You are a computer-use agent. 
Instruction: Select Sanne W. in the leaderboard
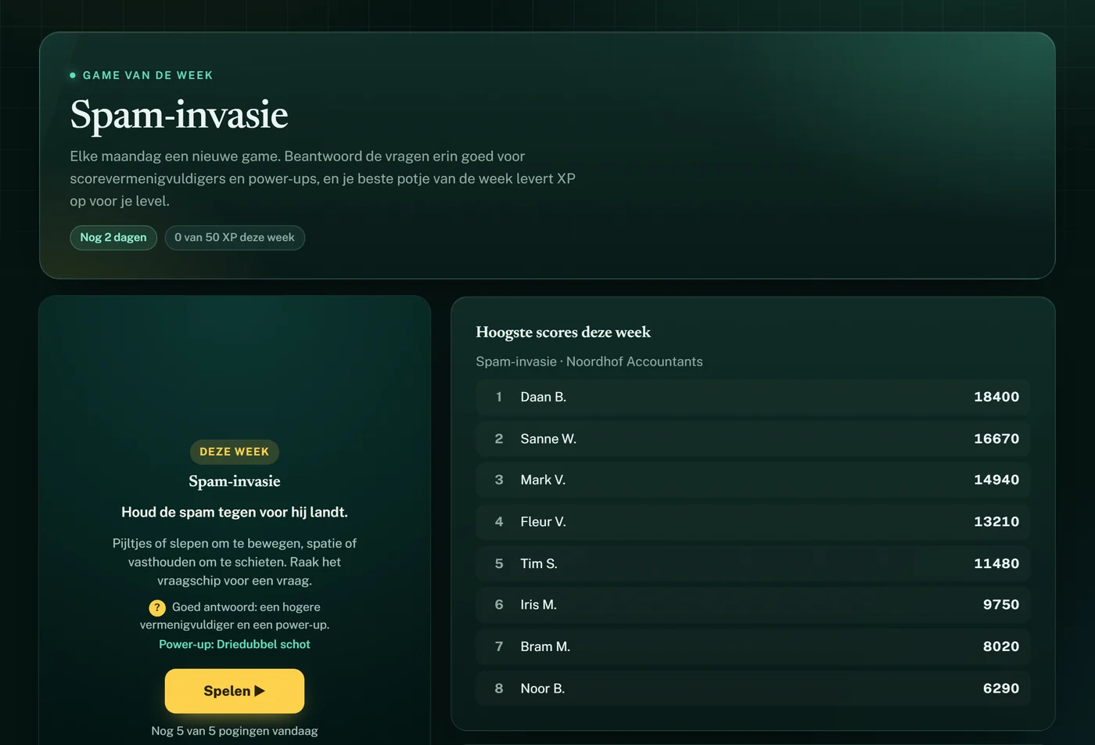pos(753,439)
